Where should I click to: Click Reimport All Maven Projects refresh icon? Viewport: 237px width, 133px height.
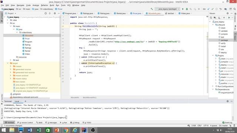(x=211, y=18)
